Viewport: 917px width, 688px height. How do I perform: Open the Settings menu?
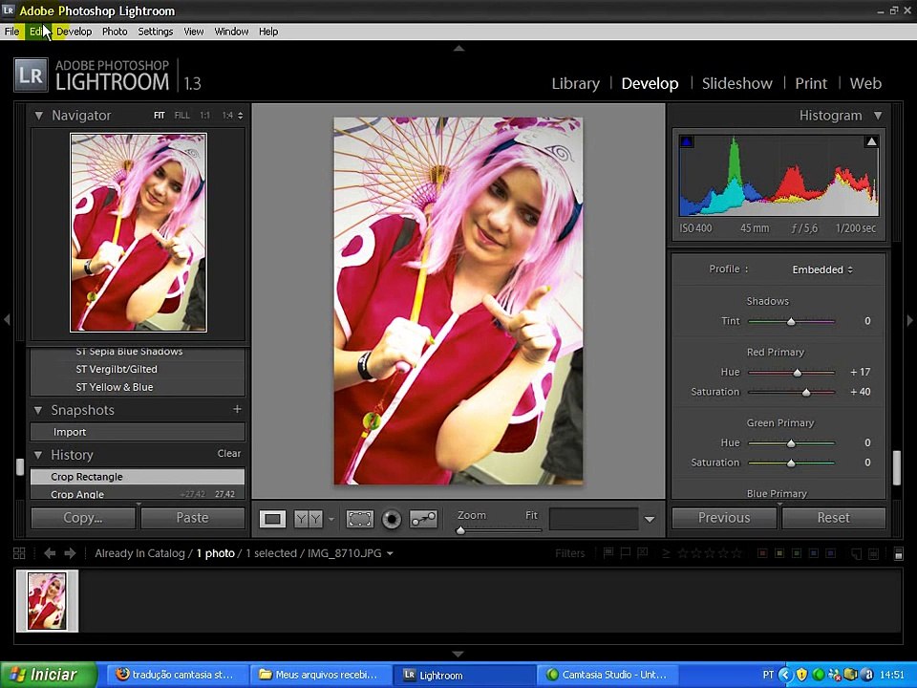pyautogui.click(x=155, y=32)
